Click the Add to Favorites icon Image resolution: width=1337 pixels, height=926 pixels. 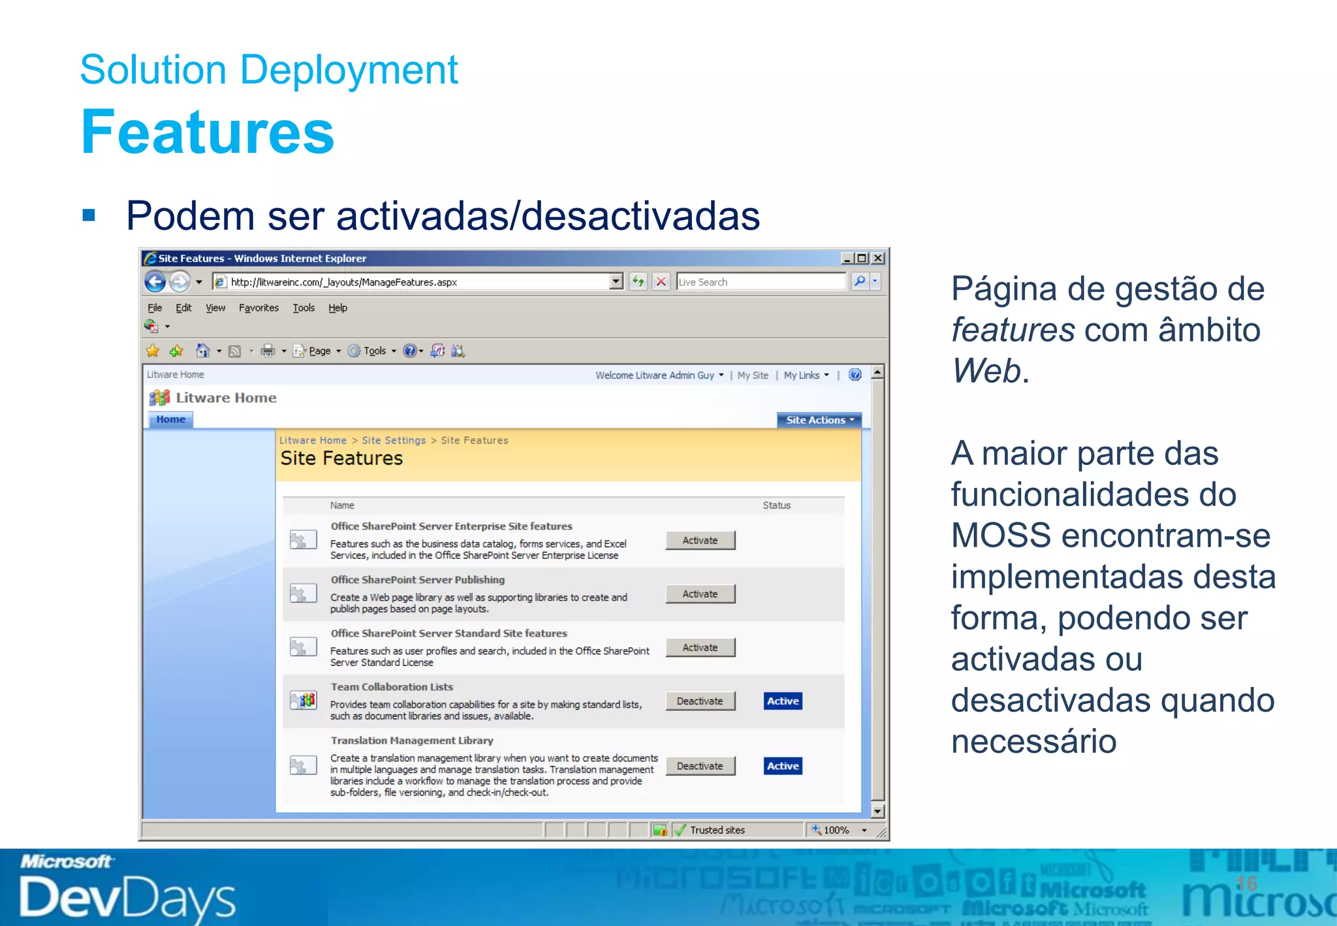pyautogui.click(x=176, y=351)
